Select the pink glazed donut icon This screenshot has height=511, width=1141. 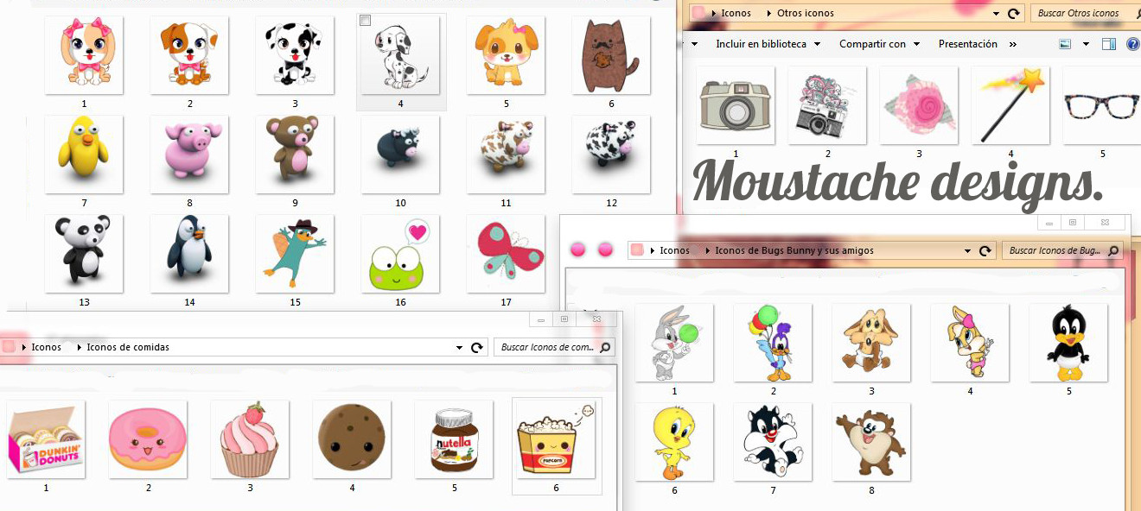148,439
